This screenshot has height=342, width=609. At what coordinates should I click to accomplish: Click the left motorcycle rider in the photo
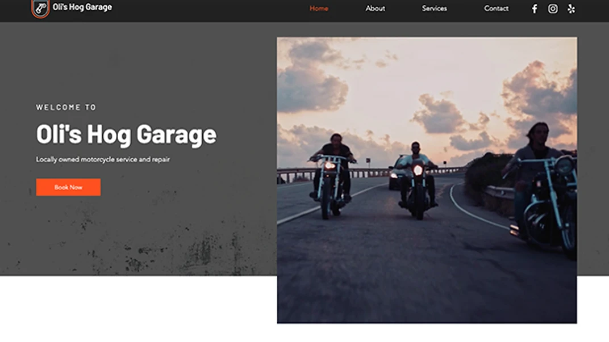(x=333, y=176)
